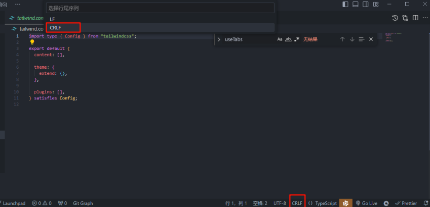Image resolution: width=430 pixels, height=207 pixels.
Task: Click Prettier status item
Action: tap(406, 203)
